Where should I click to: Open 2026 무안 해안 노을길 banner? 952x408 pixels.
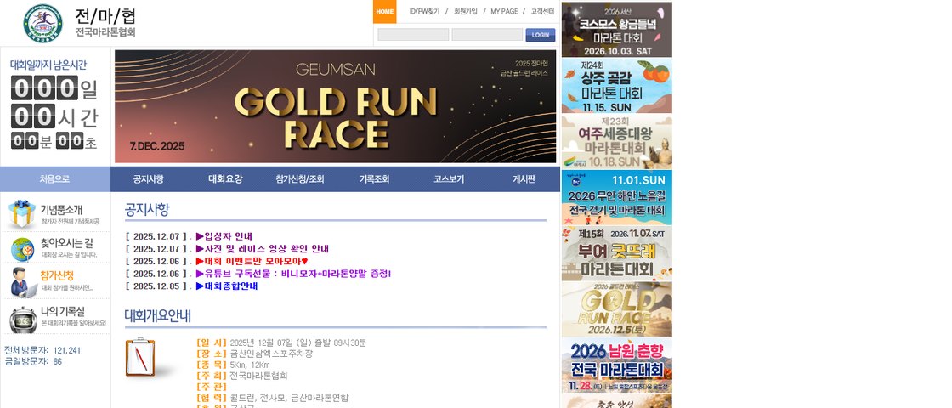616,197
